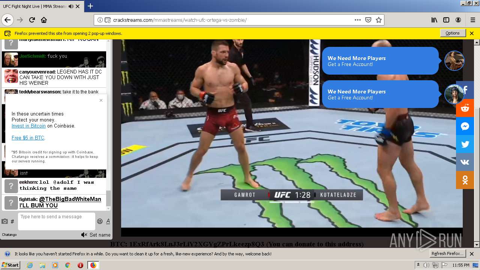This screenshot has height=270, width=480.
Task: Open the Library view
Action: [434, 20]
